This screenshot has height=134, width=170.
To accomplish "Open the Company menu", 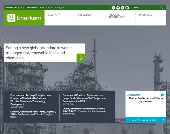I will 54,15.
